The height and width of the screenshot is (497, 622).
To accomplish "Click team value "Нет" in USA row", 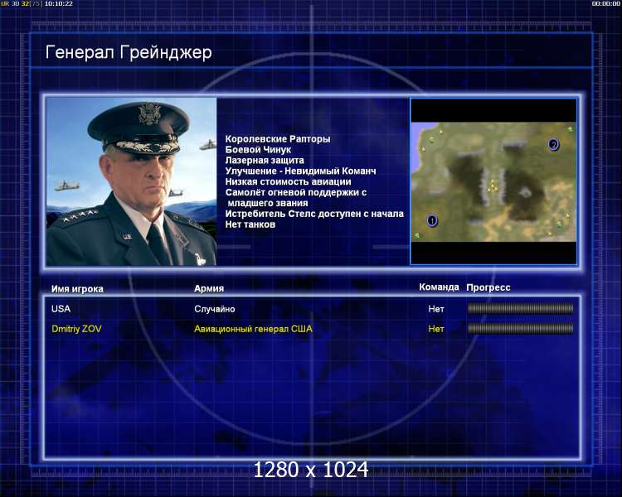I will pyautogui.click(x=436, y=309).
